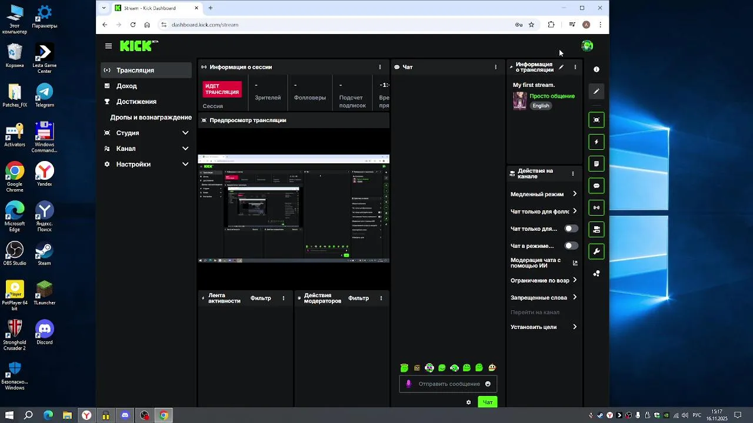Open Запрещенные слова options arrow
This screenshot has height=423, width=753.
[575, 297]
